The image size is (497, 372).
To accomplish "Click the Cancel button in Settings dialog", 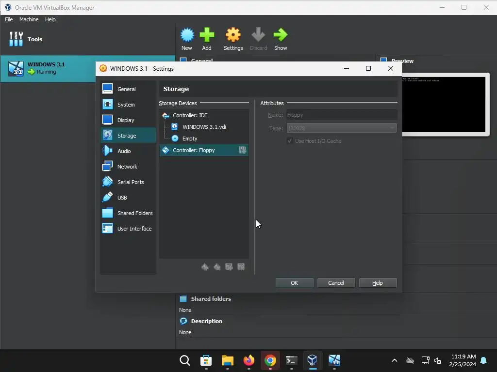I will click(x=336, y=283).
